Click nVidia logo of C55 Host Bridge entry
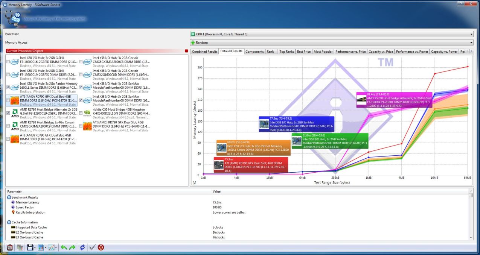Screen dimensions: 480x255 (87, 113)
